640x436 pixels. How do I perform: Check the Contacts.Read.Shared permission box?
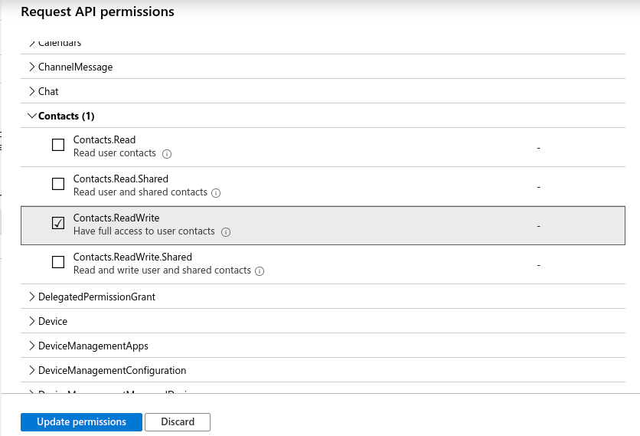(58, 184)
